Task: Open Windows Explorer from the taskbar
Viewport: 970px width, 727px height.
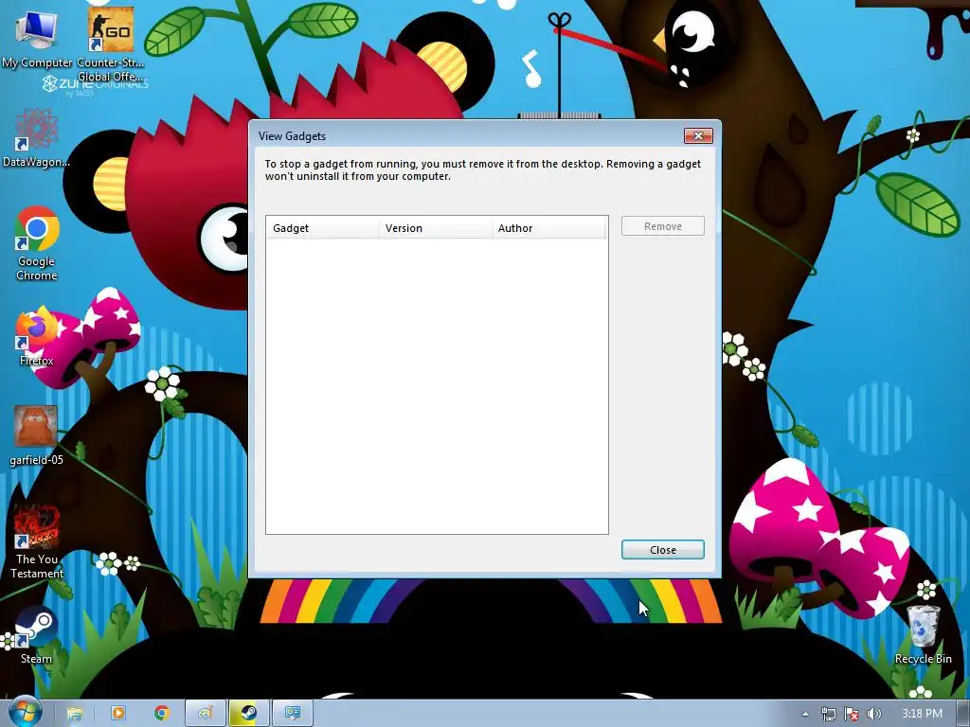Action: (74, 714)
